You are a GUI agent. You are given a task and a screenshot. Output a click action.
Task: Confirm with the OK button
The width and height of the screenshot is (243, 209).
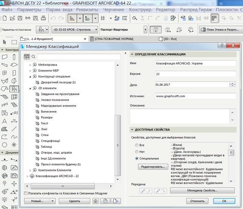tap(224, 201)
